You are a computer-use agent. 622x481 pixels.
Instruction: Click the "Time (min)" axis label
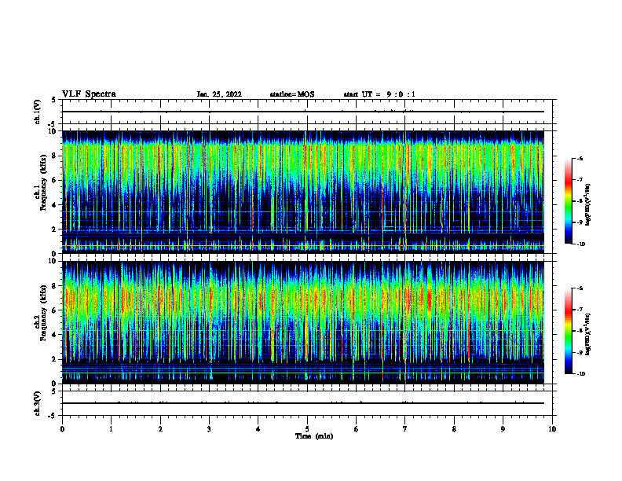point(314,436)
